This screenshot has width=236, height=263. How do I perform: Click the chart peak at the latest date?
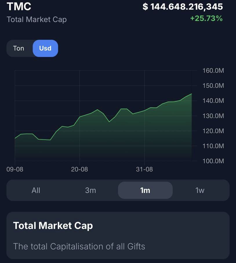click(x=191, y=94)
